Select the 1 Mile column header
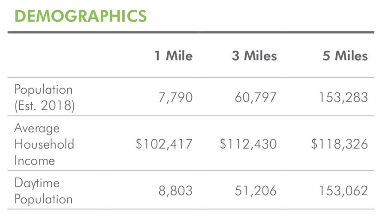Screen dimensions: 392x221 click(x=174, y=55)
